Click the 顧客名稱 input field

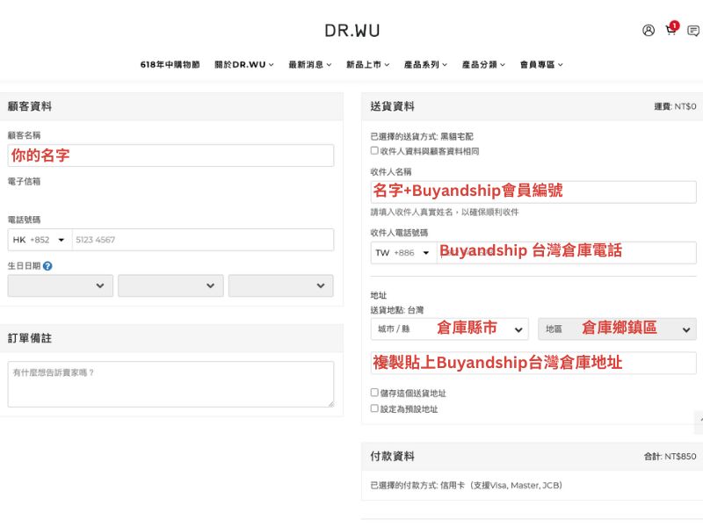coord(170,155)
